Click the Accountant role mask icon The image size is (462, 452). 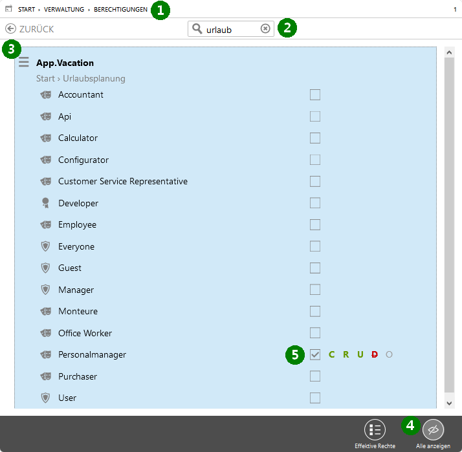click(x=45, y=95)
